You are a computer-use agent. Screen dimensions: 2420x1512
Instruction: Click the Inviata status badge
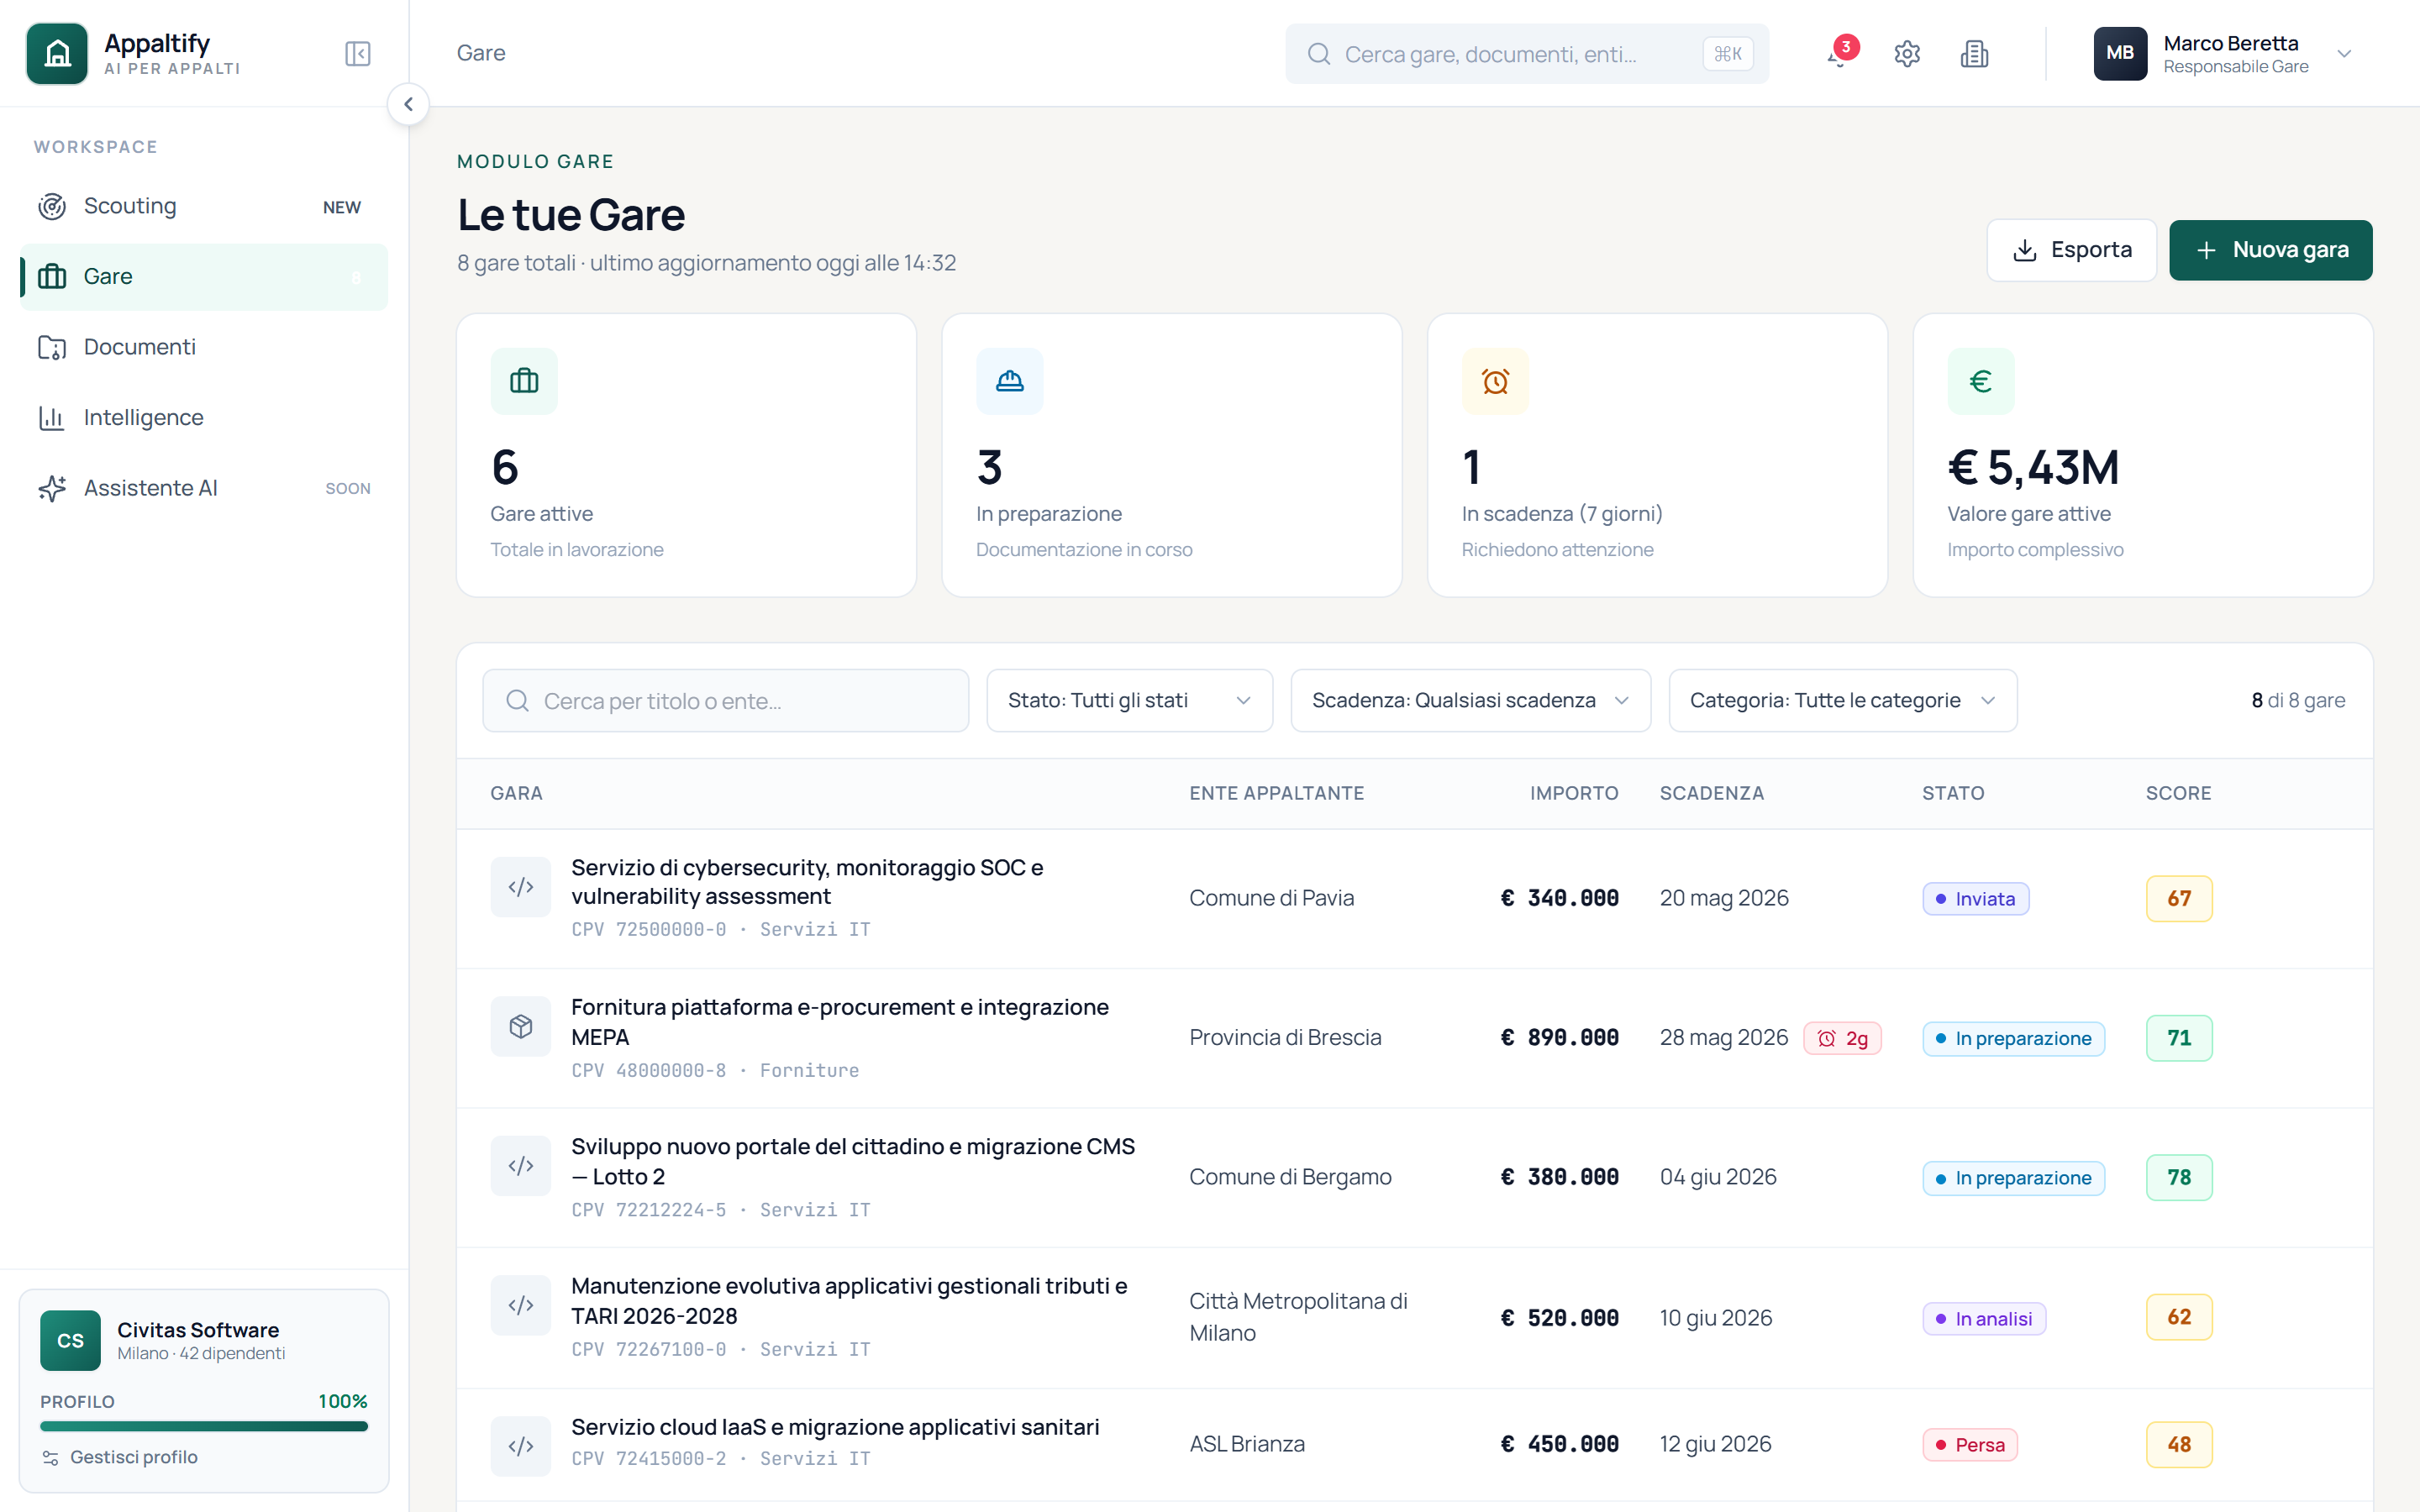[1975, 899]
